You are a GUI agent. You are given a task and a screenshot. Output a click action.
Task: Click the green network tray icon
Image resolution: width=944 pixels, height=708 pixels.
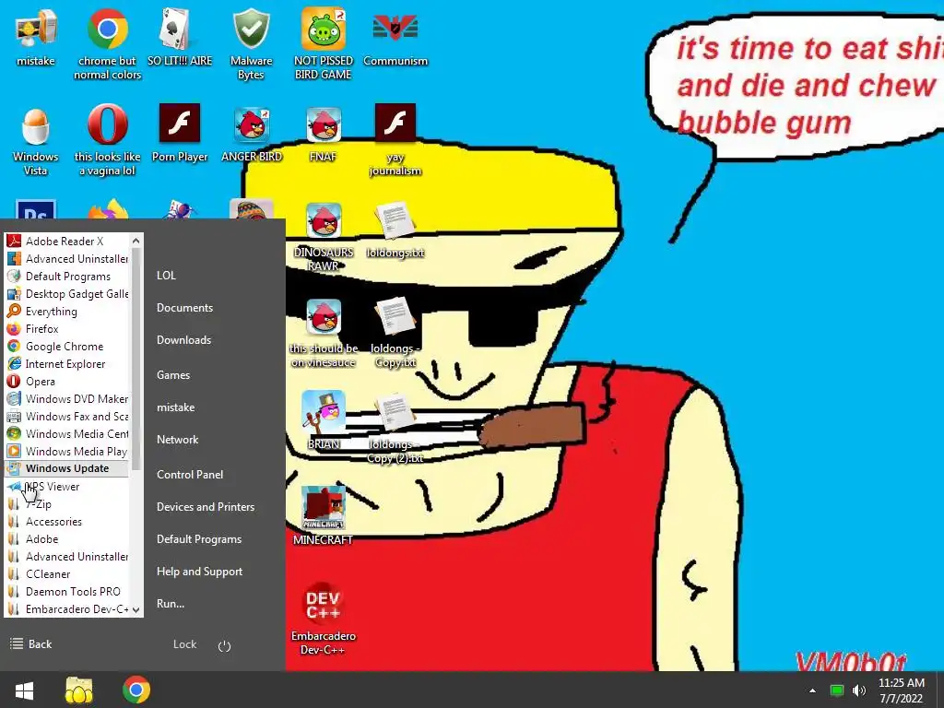(836, 690)
